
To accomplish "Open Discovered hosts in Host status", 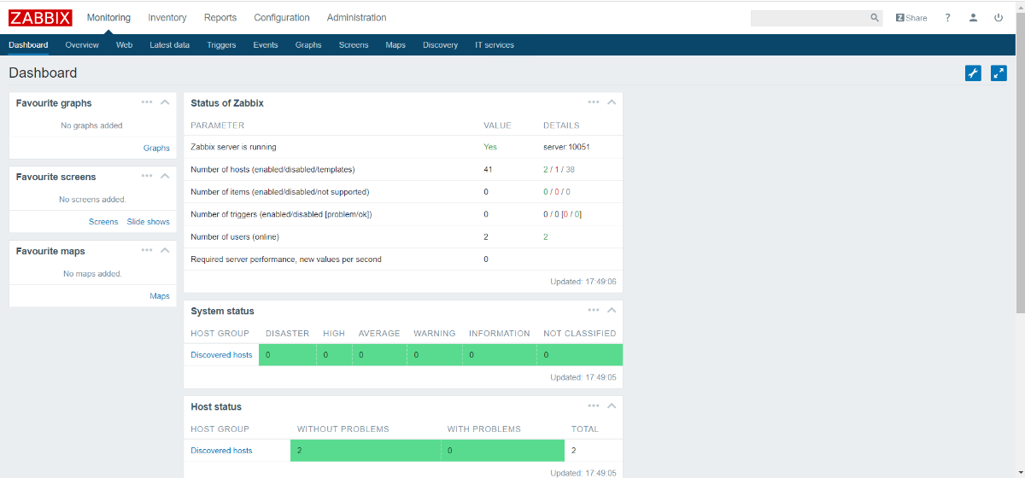I will [x=221, y=451].
